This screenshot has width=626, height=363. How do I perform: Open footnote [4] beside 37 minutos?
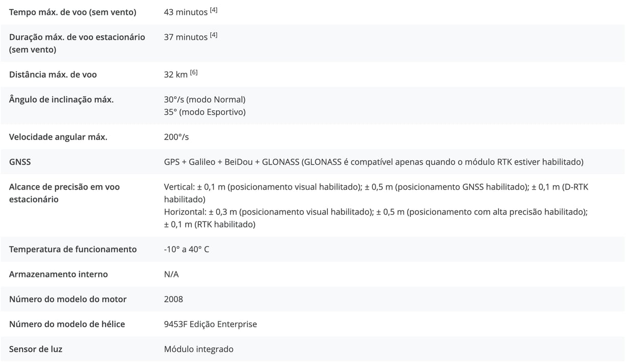click(x=214, y=35)
